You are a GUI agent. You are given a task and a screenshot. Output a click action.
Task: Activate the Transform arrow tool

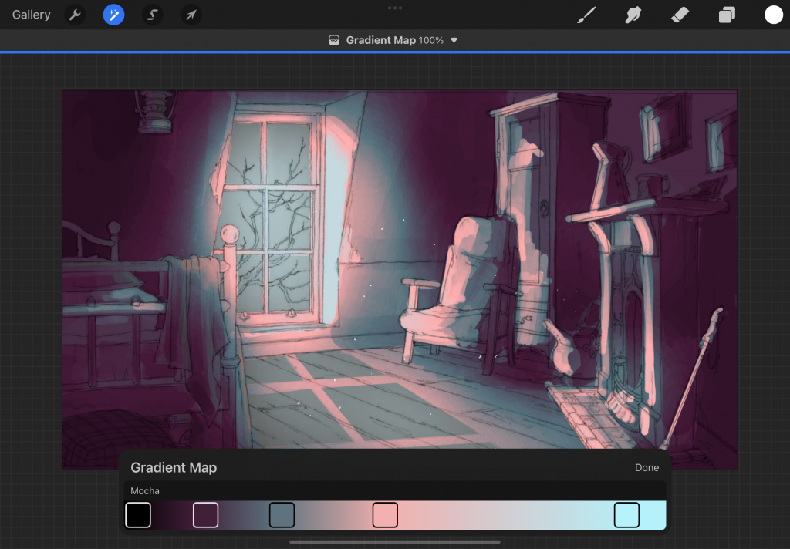point(191,15)
